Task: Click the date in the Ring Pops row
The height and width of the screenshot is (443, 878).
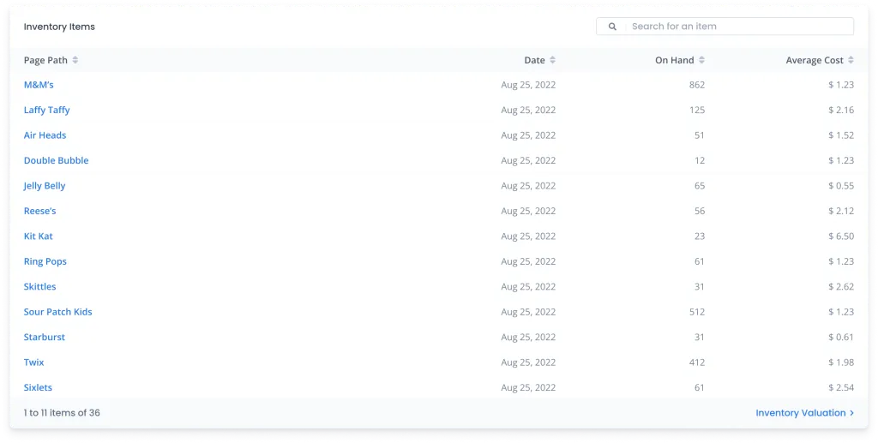Action: [528, 261]
